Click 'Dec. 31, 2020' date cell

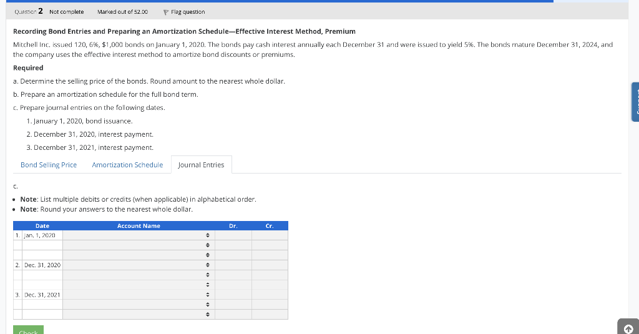coord(42,265)
